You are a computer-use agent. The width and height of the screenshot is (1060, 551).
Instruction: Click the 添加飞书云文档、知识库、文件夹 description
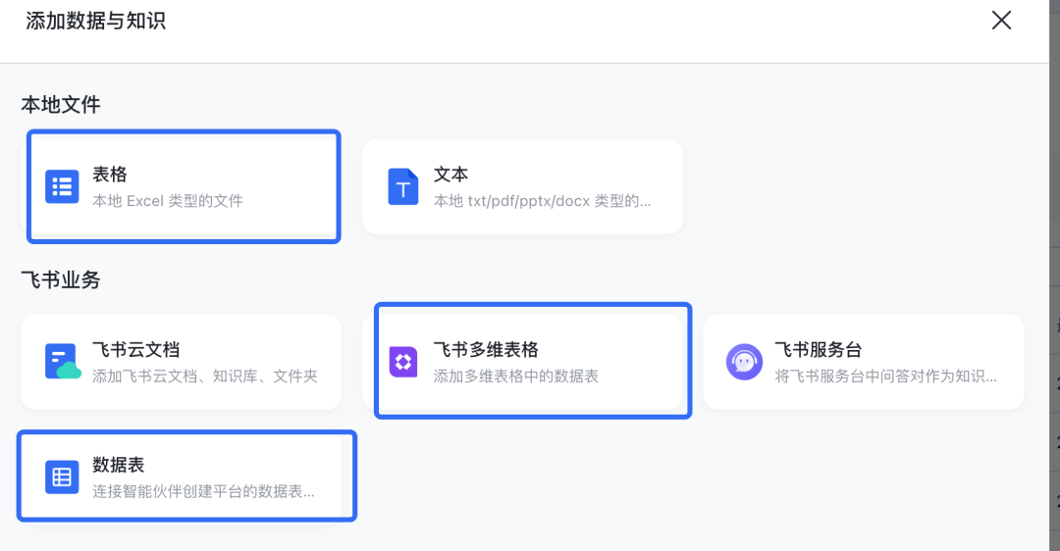[x=205, y=376]
